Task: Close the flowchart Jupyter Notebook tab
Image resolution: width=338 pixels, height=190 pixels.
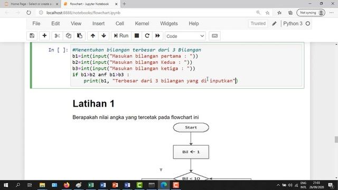Action: pos(116,4)
